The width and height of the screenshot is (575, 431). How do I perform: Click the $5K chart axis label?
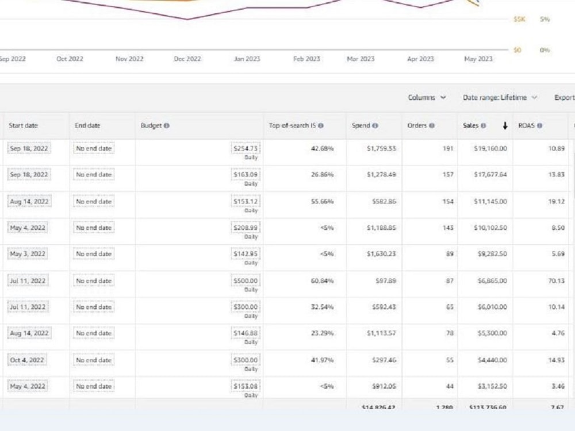[x=519, y=19]
